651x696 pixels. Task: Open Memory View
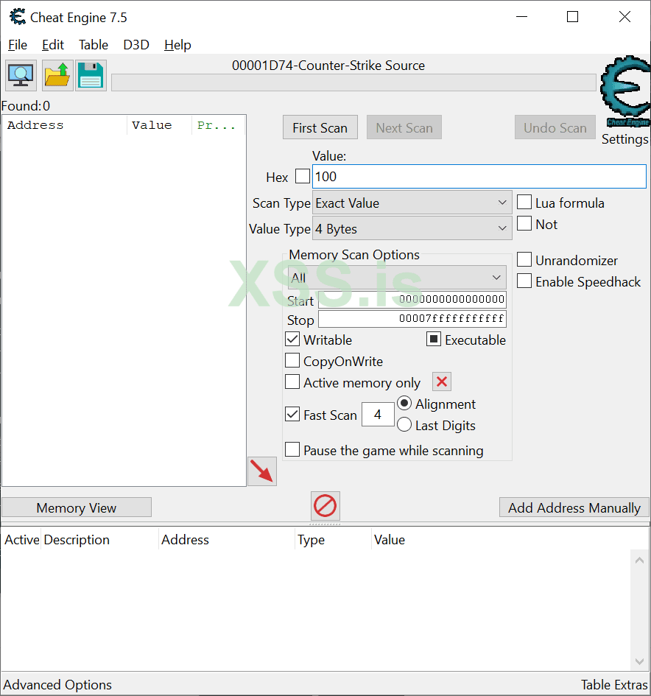coord(77,507)
